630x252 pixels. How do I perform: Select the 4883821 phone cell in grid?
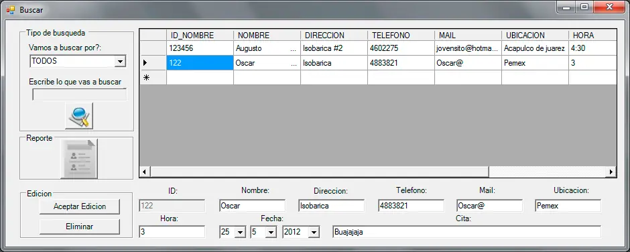[x=401, y=63]
